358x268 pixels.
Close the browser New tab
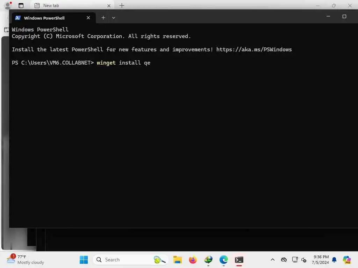(109, 6)
